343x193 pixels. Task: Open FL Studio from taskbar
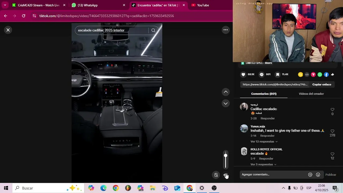pyautogui.click(x=128, y=188)
